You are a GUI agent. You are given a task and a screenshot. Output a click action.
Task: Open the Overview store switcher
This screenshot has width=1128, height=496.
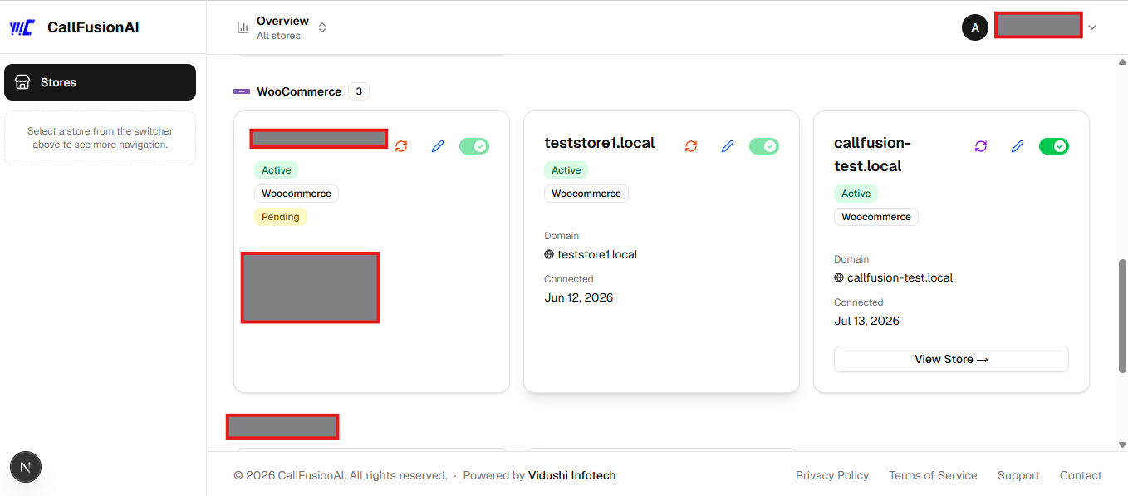pyautogui.click(x=282, y=27)
